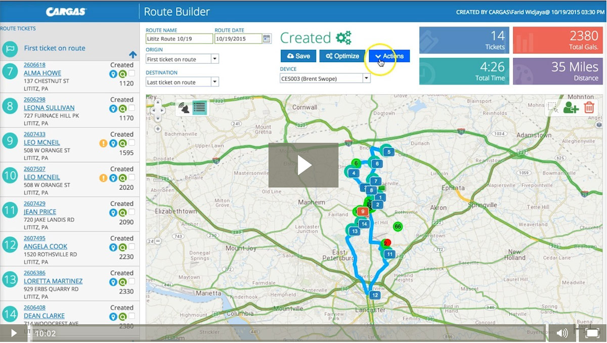Open the Device dropdown CES003
This screenshot has height=343, width=607.
367,78
